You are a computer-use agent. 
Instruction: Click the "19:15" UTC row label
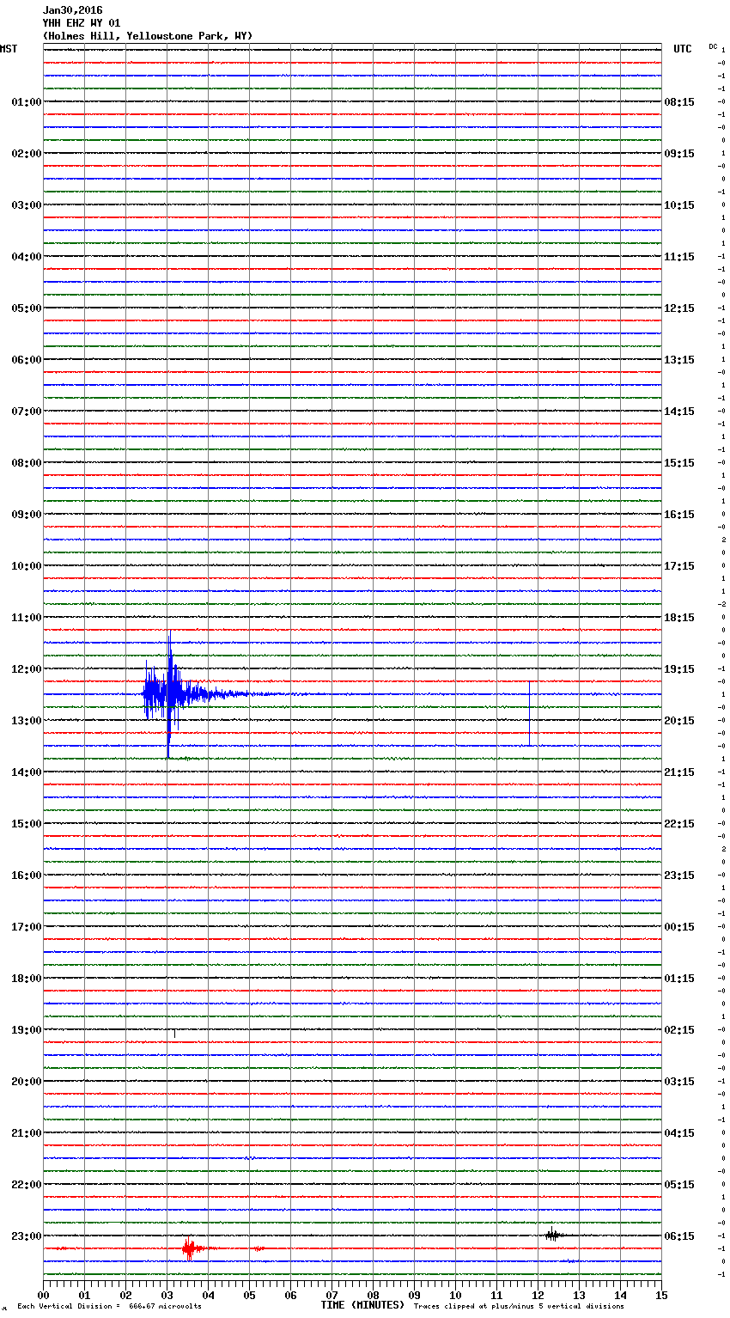point(679,669)
